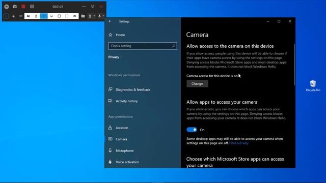Open the recorder's round dropdown menu button
Screen dimensions: 326x183
tap(7, 7)
